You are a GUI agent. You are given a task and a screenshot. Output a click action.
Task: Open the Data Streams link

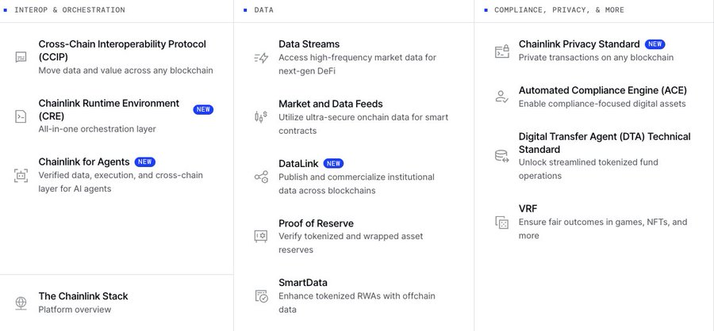(x=309, y=44)
